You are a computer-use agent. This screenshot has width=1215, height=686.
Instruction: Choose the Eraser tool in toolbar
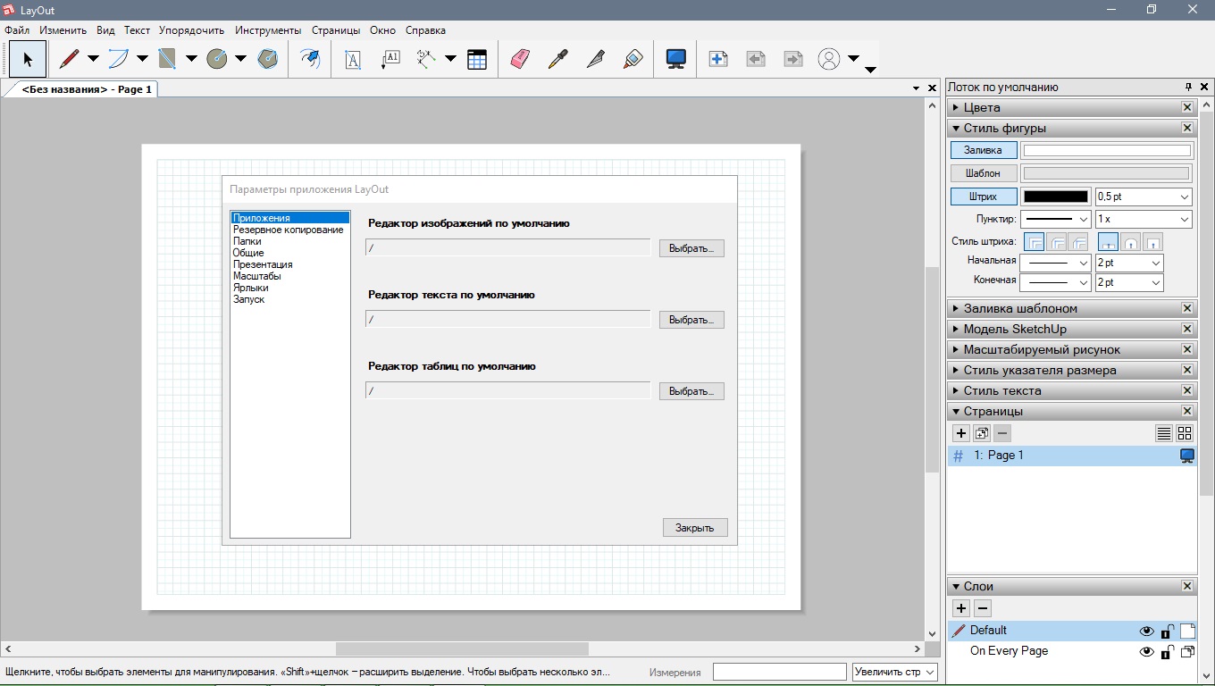pyautogui.click(x=520, y=60)
